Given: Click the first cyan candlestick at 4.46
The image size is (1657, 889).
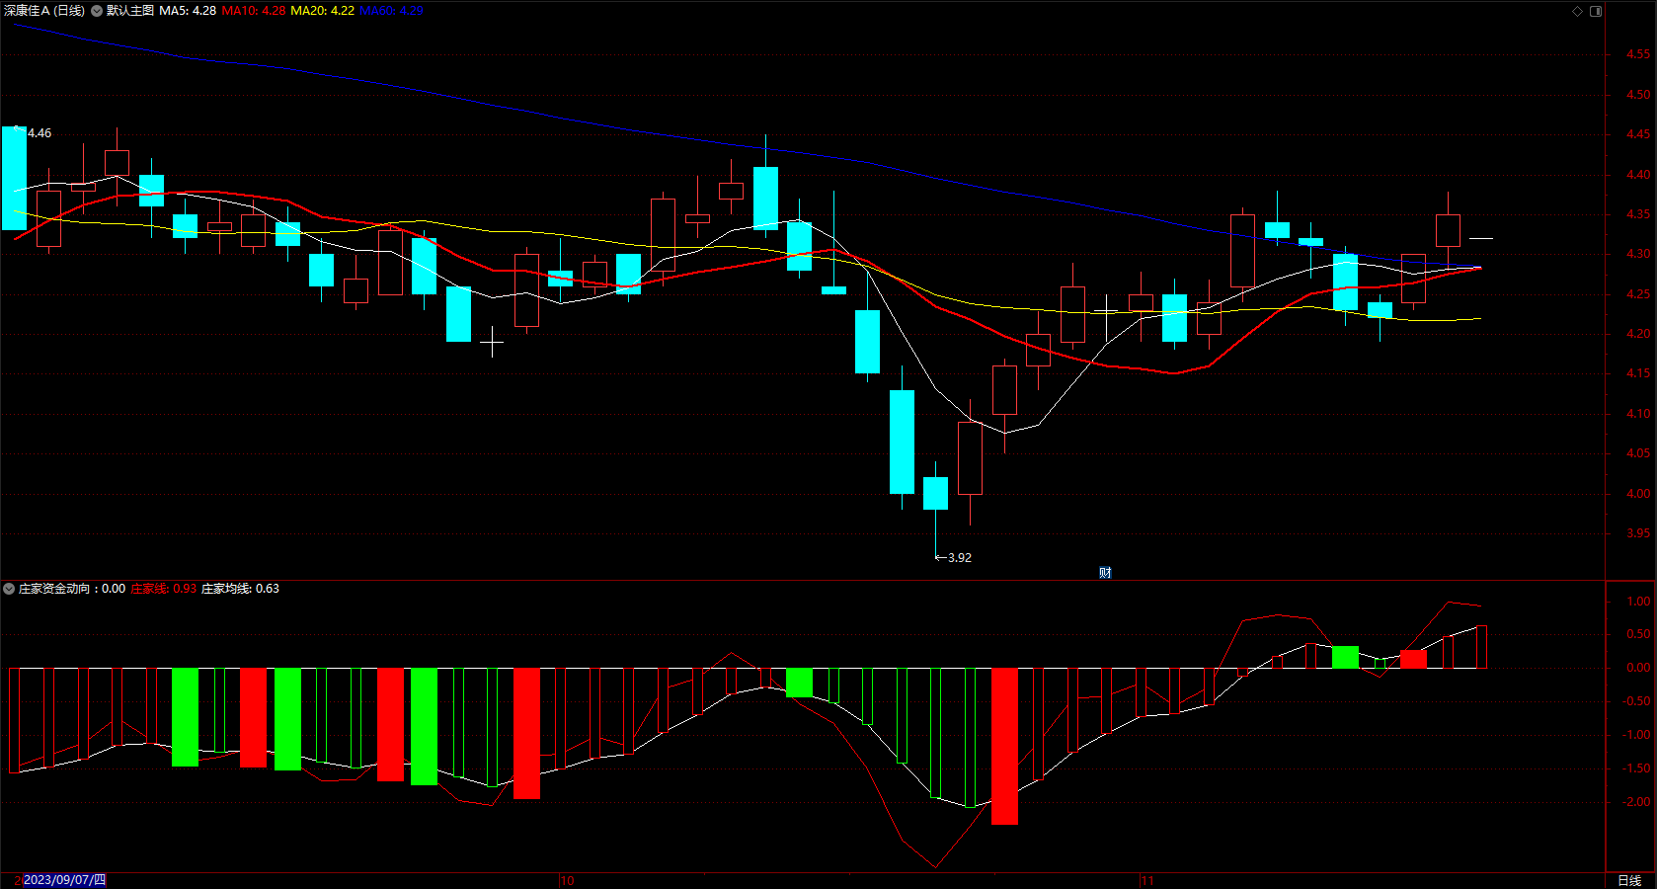Looking at the screenshot, I should point(14,178).
